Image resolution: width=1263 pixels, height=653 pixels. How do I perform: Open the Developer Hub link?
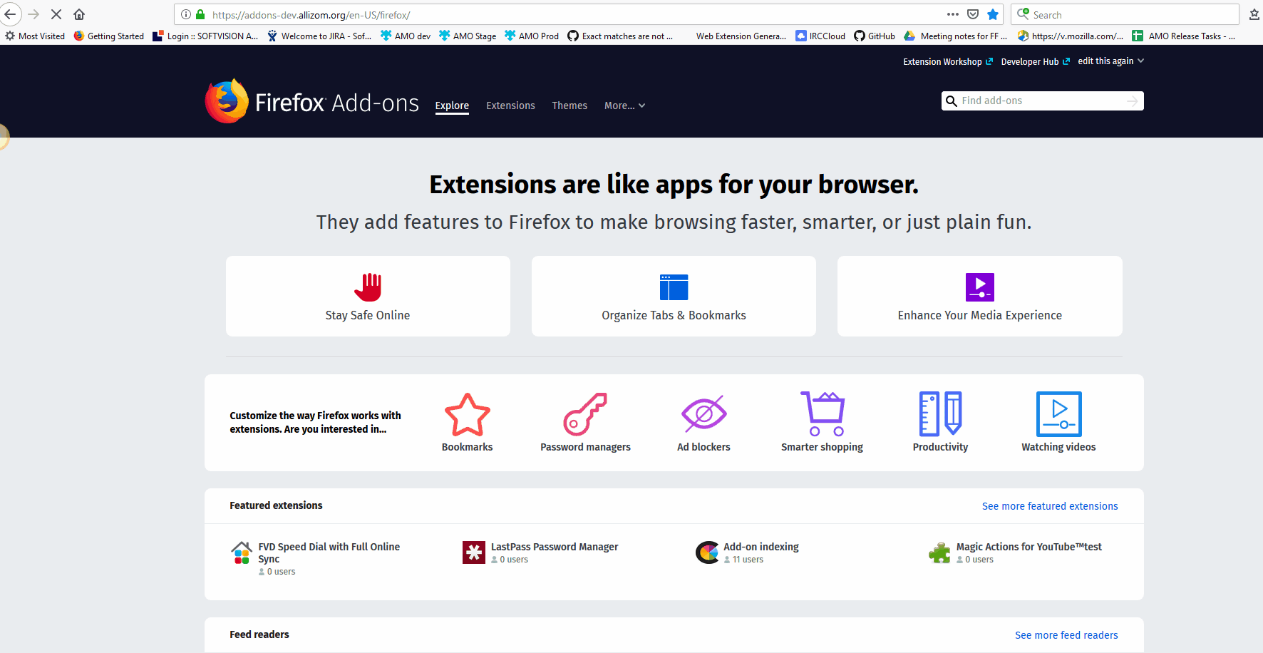coord(1036,62)
